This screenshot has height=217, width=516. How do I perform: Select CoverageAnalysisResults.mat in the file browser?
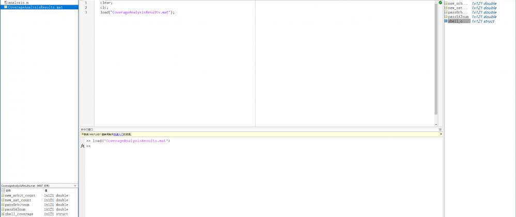pyautogui.click(x=35, y=7)
